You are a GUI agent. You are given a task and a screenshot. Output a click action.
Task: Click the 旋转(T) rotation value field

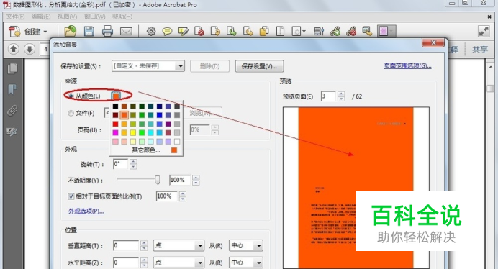tap(121, 164)
